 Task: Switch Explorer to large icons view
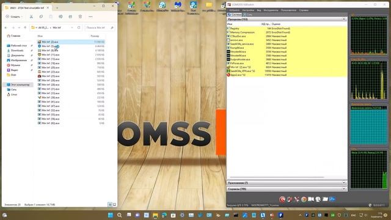click(114, 205)
